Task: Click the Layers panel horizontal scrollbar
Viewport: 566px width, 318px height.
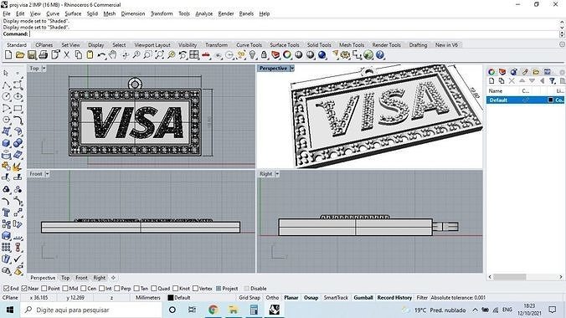Action: tap(510, 277)
